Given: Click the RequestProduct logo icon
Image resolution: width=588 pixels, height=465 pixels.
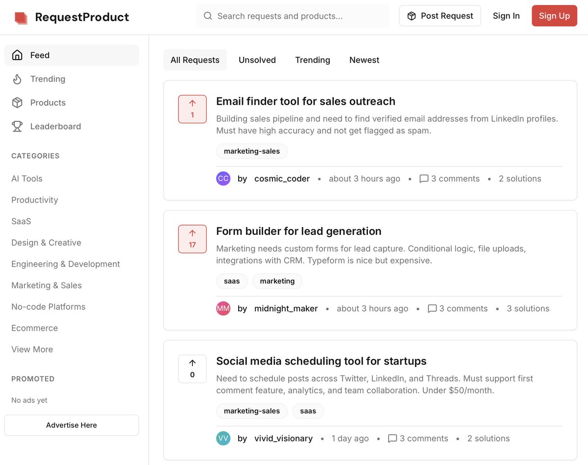Looking at the screenshot, I should 21,16.
